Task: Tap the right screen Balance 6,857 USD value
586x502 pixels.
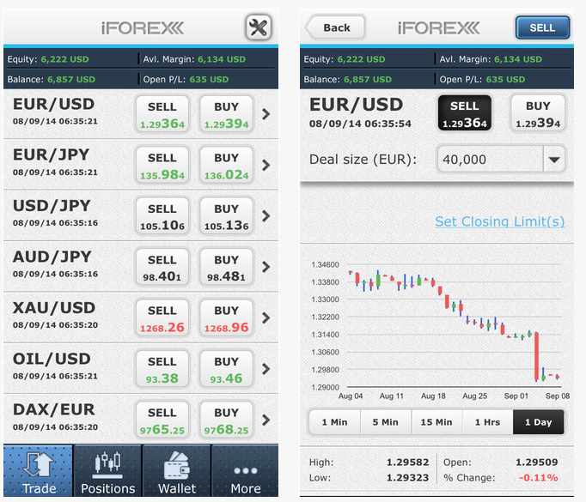Action: tap(368, 79)
